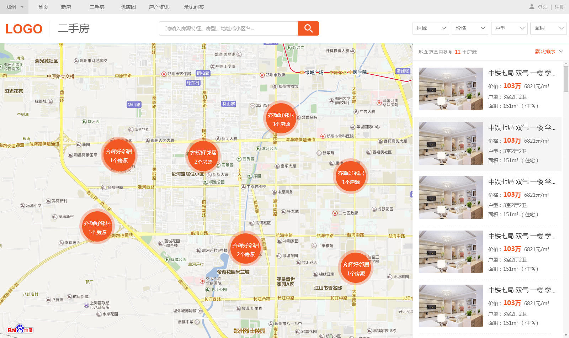This screenshot has width=569, height=338.
Task: Click the scrollbar down arrow in listing panel
Action: tap(566, 335)
